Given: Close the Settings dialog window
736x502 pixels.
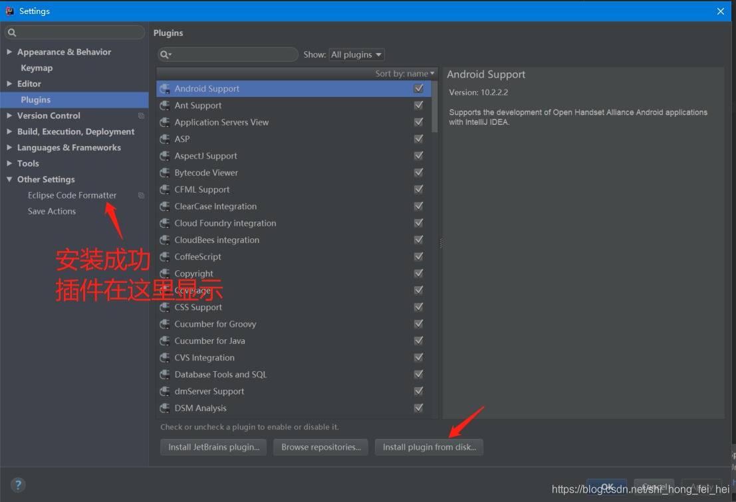Looking at the screenshot, I should (721, 11).
